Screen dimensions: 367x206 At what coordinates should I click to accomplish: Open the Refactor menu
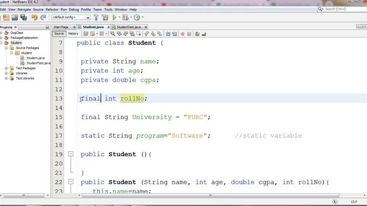pos(52,10)
